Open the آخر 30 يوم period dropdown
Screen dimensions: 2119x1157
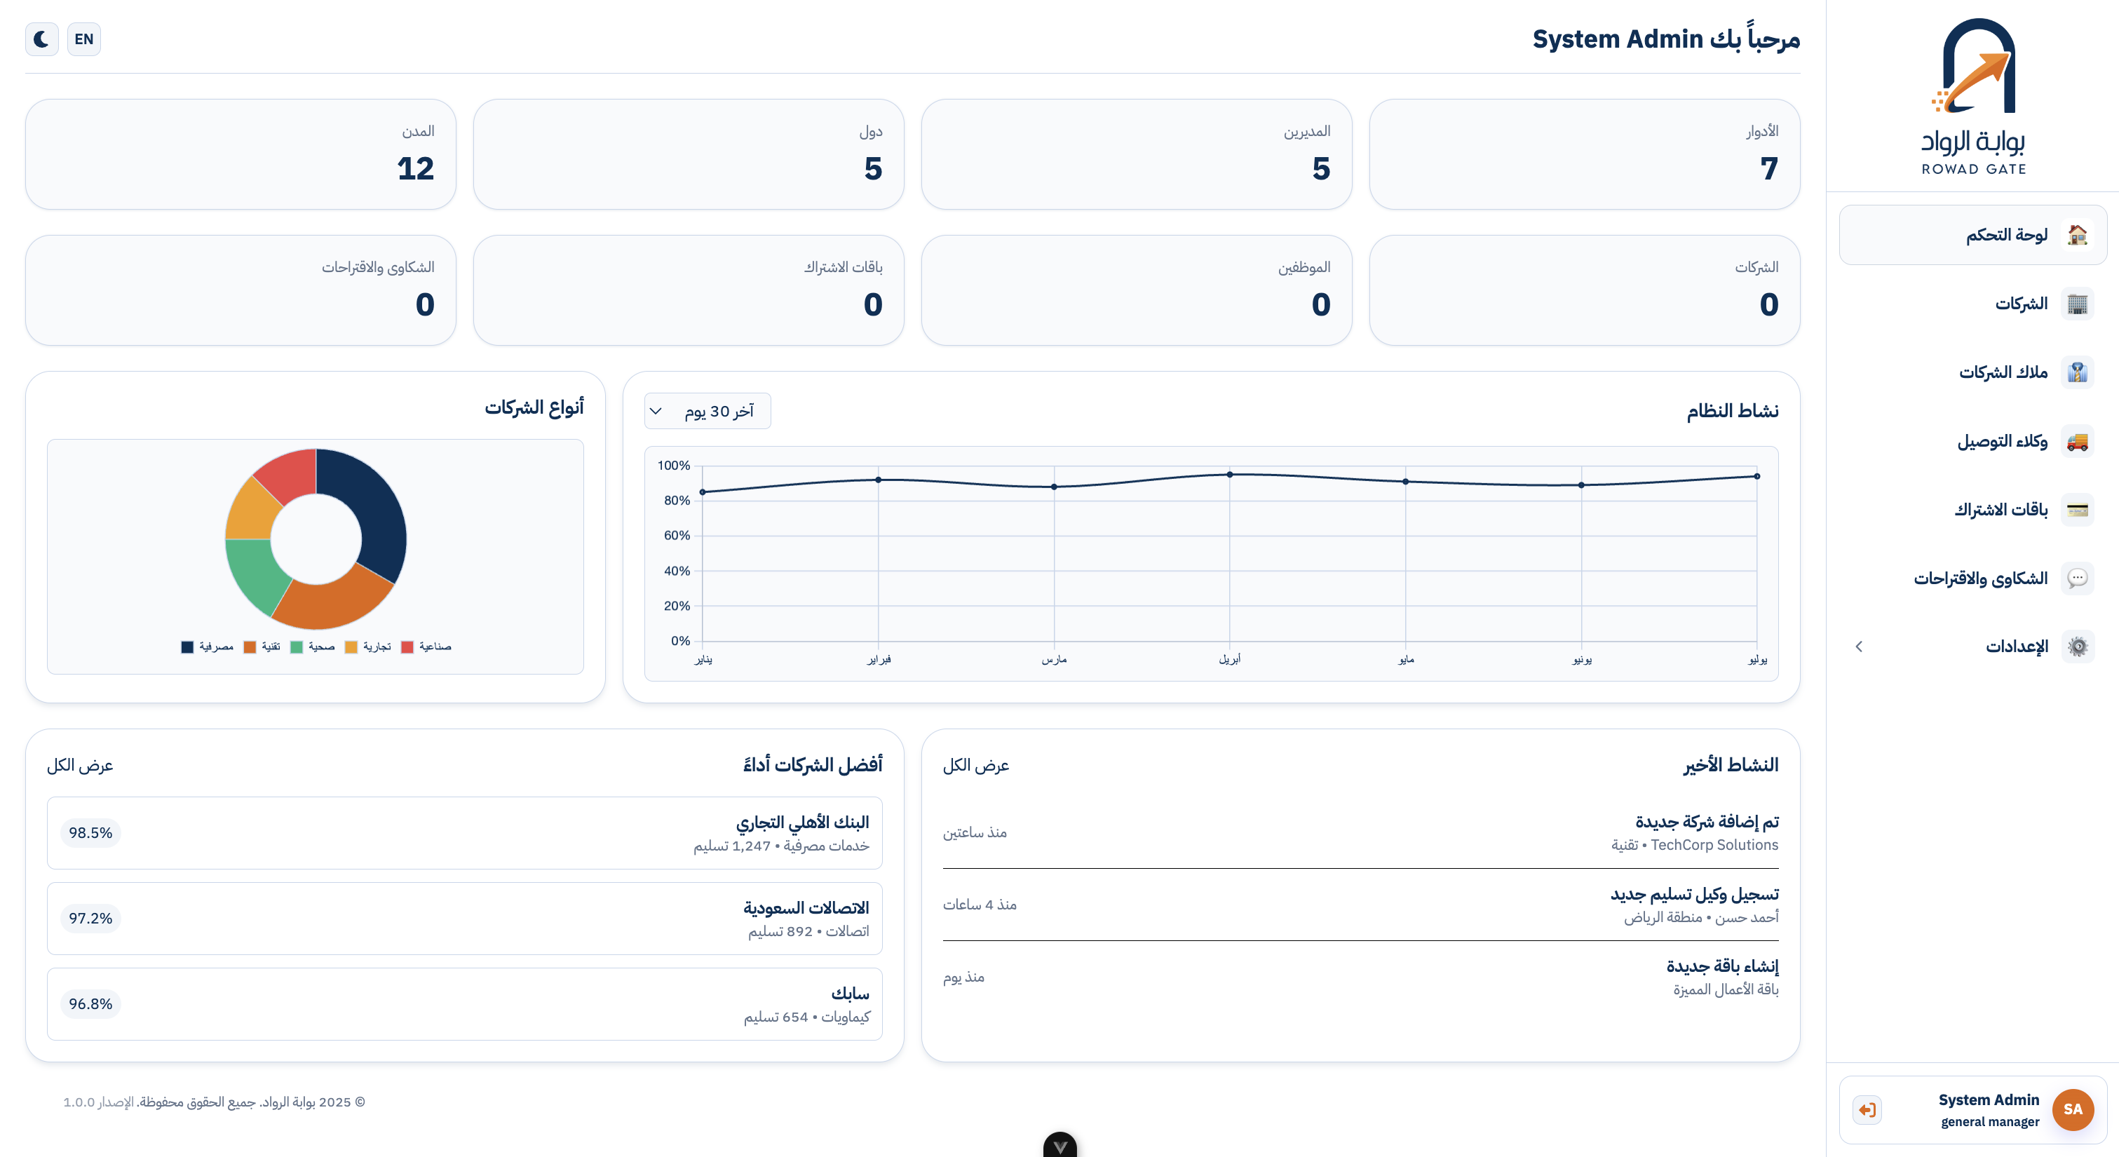tap(707, 411)
